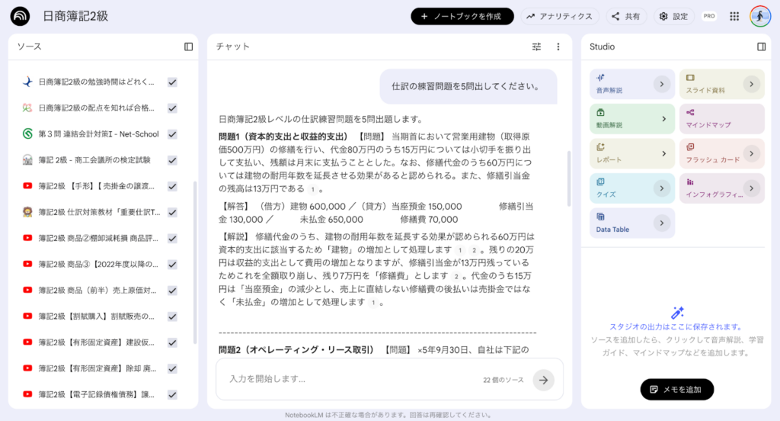
Task: Select the Studio panel header
Action: 602,47
